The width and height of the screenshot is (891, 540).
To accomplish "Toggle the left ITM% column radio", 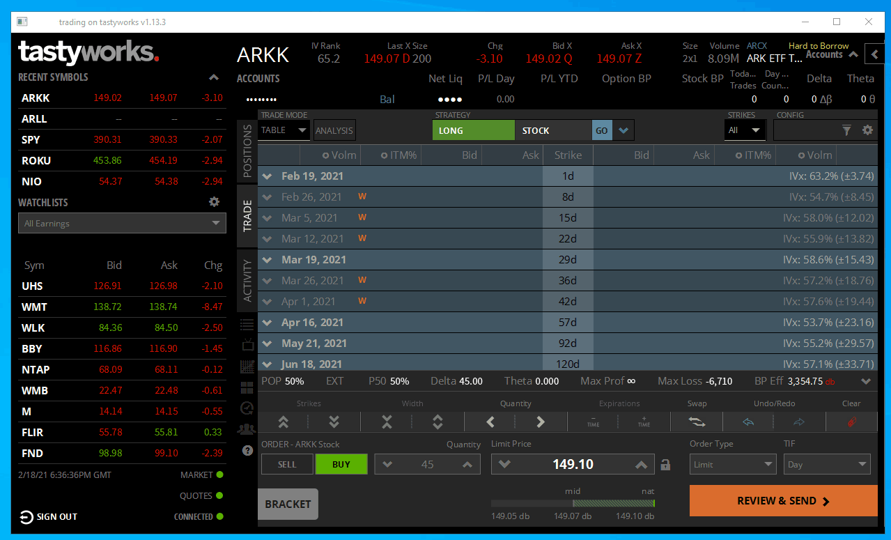I will (385, 155).
